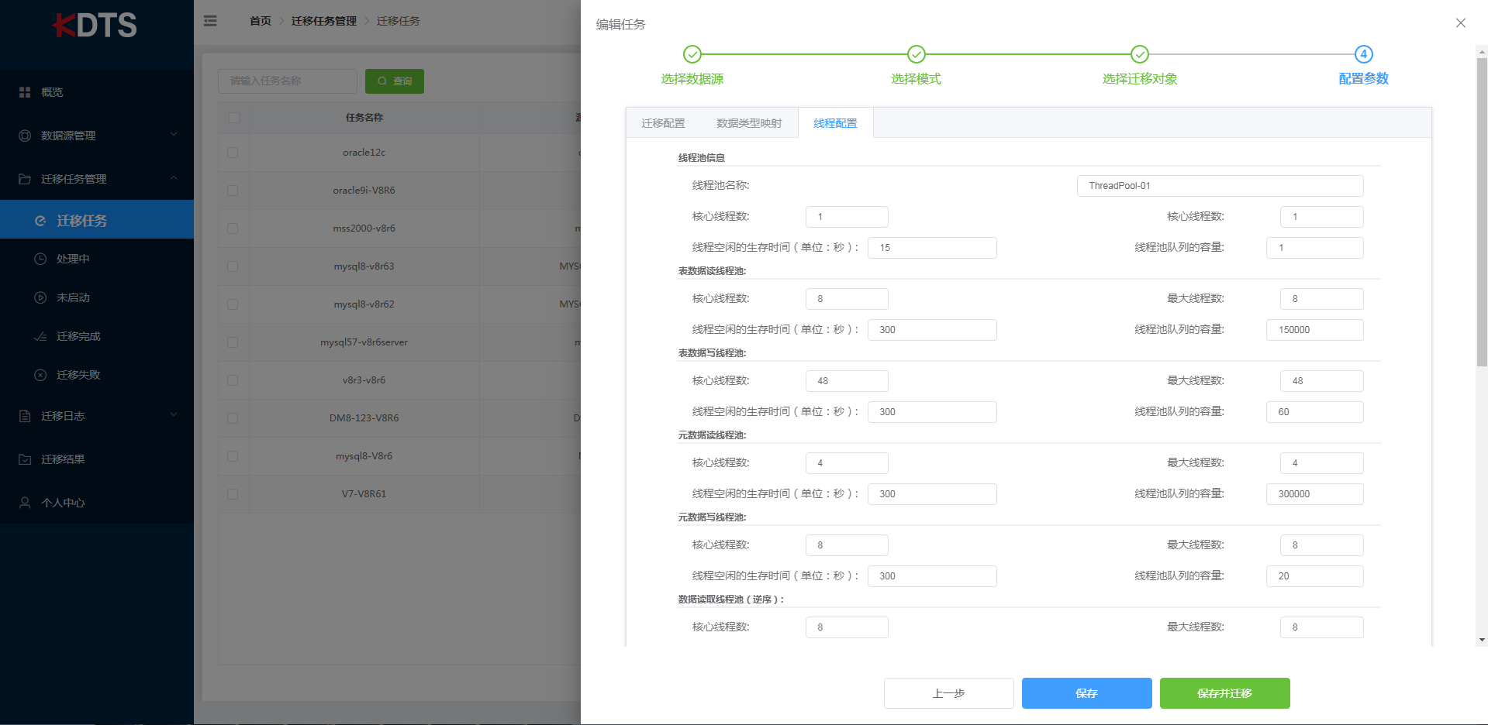Image resolution: width=1488 pixels, height=725 pixels.
Task: Click the 迁移结果 folder-check icon
Action: coord(25,459)
